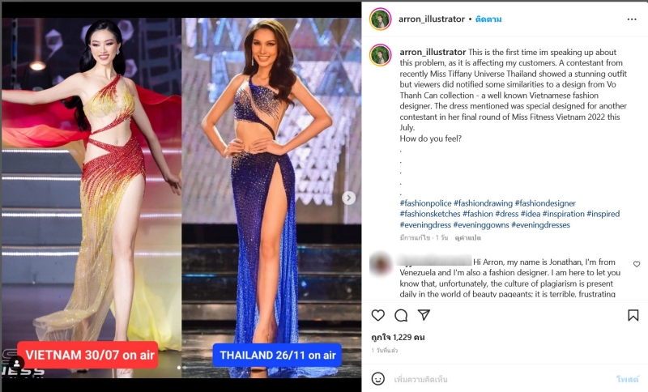Open #eveninggowns hashtag

[480, 224]
